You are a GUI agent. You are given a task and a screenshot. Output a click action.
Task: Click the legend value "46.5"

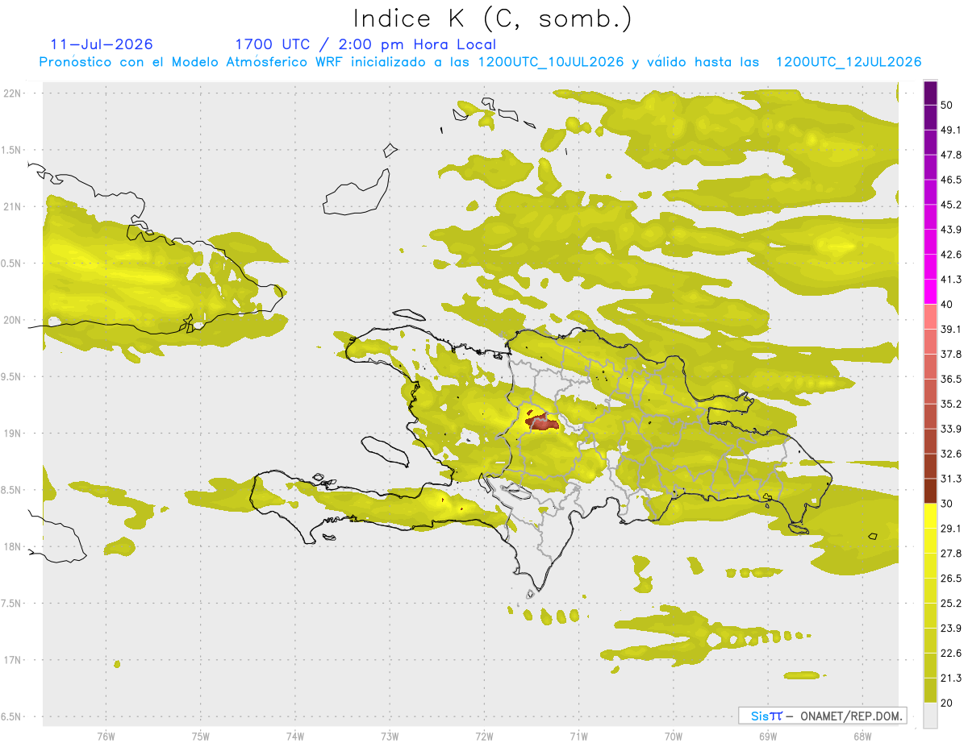point(951,180)
